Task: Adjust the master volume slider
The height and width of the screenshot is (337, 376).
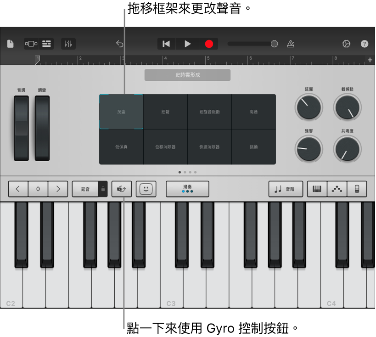Action: (x=253, y=44)
